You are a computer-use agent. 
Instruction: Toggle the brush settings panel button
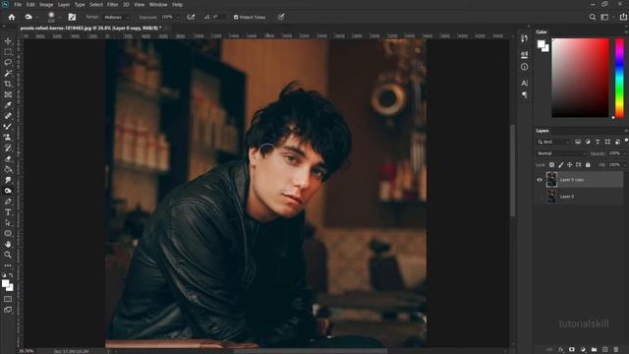point(72,17)
